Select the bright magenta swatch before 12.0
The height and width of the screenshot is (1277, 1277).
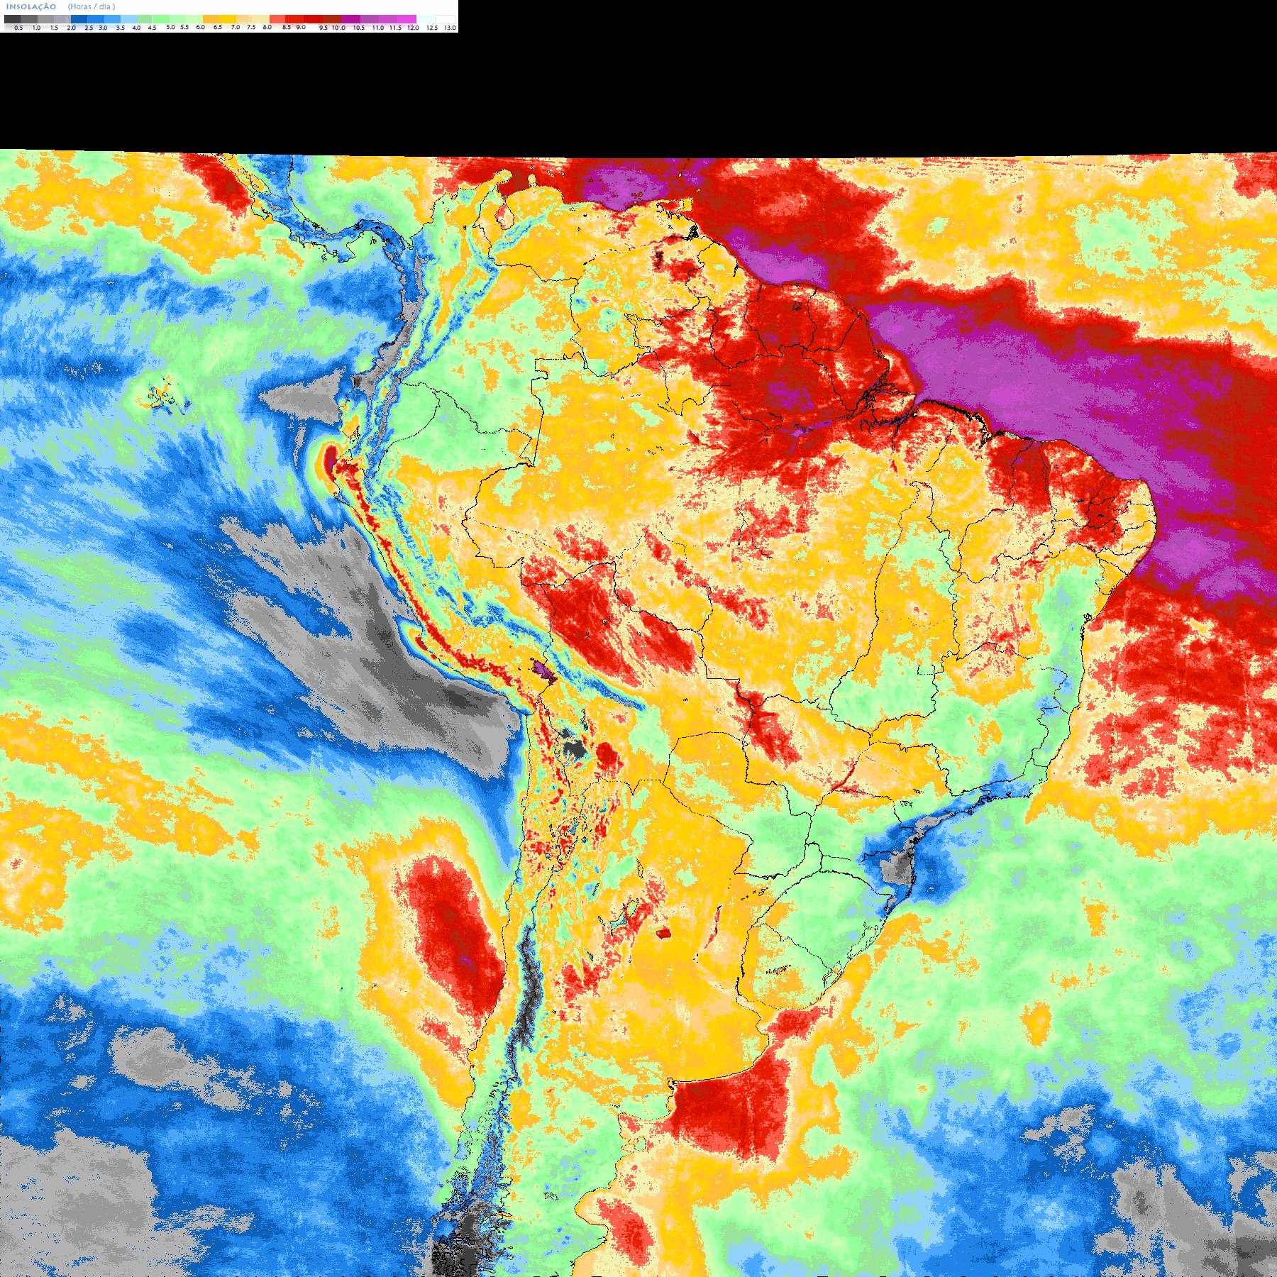tap(407, 19)
